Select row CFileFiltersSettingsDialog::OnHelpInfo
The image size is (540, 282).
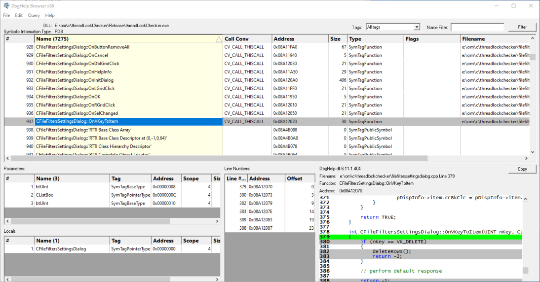(267, 72)
